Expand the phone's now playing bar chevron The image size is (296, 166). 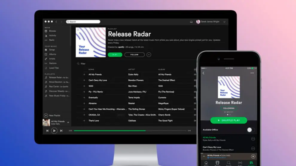tap(204, 156)
